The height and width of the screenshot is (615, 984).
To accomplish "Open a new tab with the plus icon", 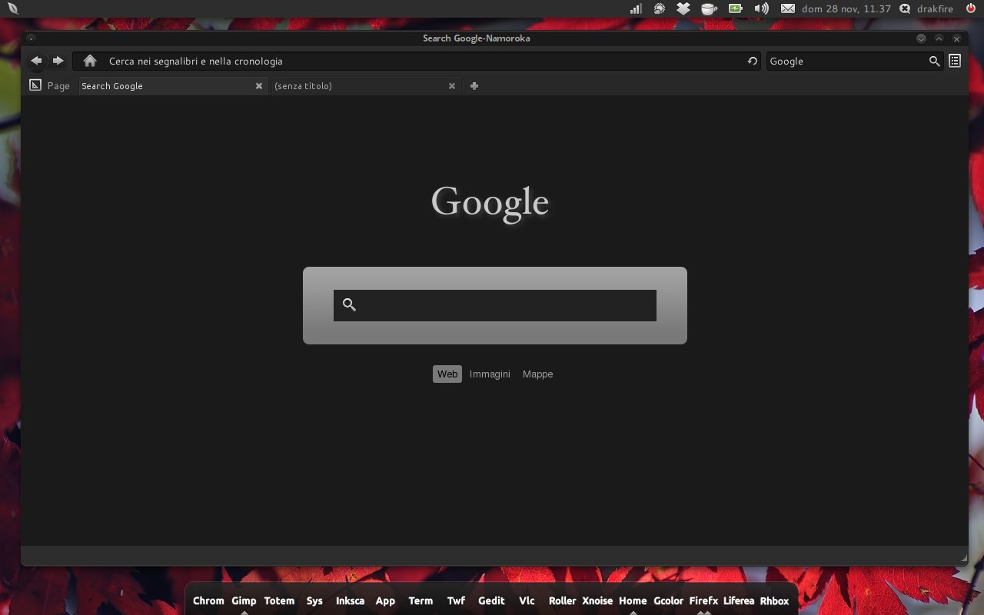I will [x=474, y=86].
